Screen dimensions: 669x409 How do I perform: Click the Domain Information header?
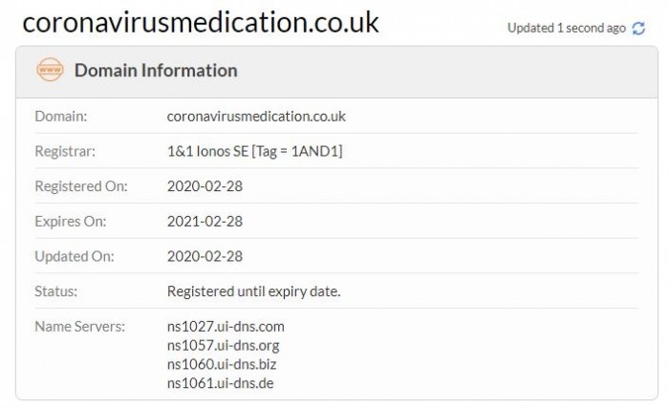tap(156, 70)
